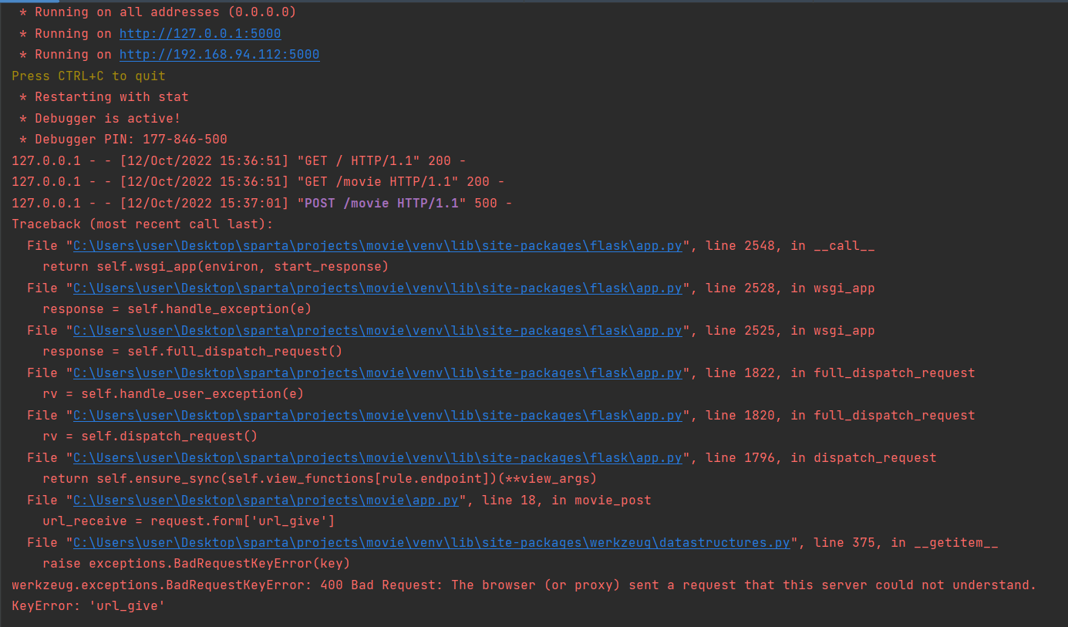Viewport: 1068px width, 627px height.
Task: Open flask app.py link for line 2528
Action: coord(378,288)
